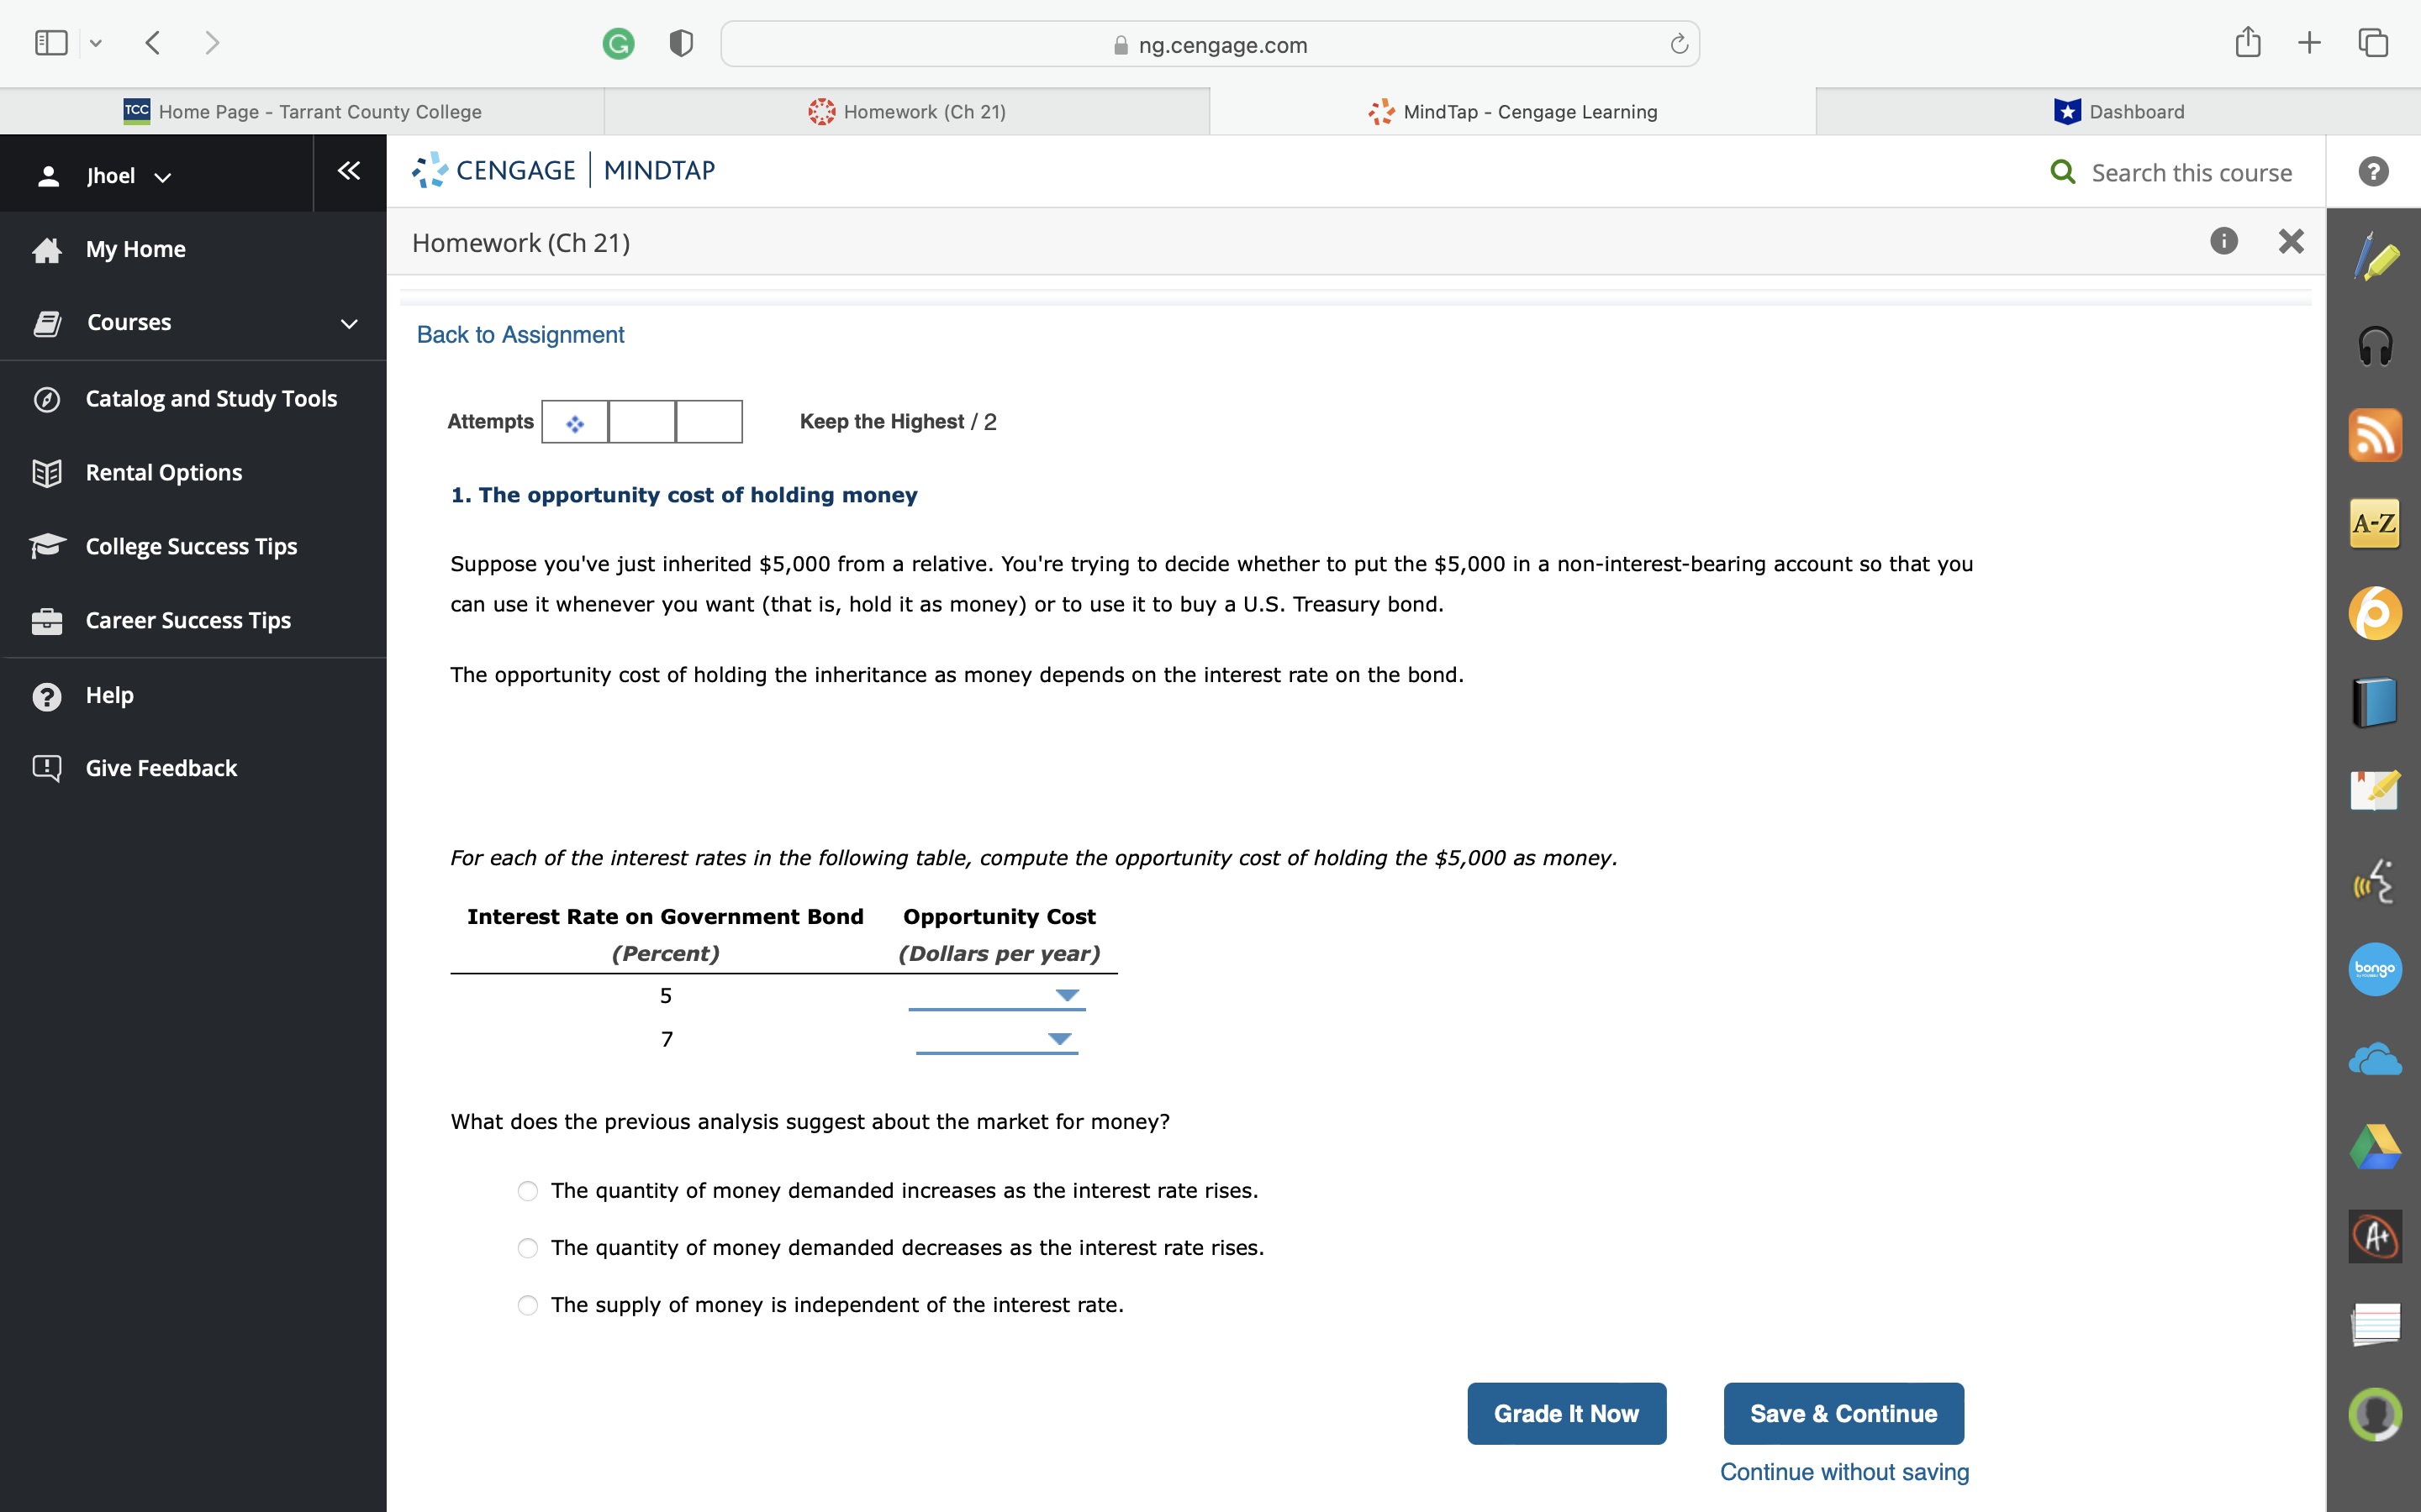Open the A-Z glossary tool
Screen dimensions: 2421x1512
coord(2375,523)
